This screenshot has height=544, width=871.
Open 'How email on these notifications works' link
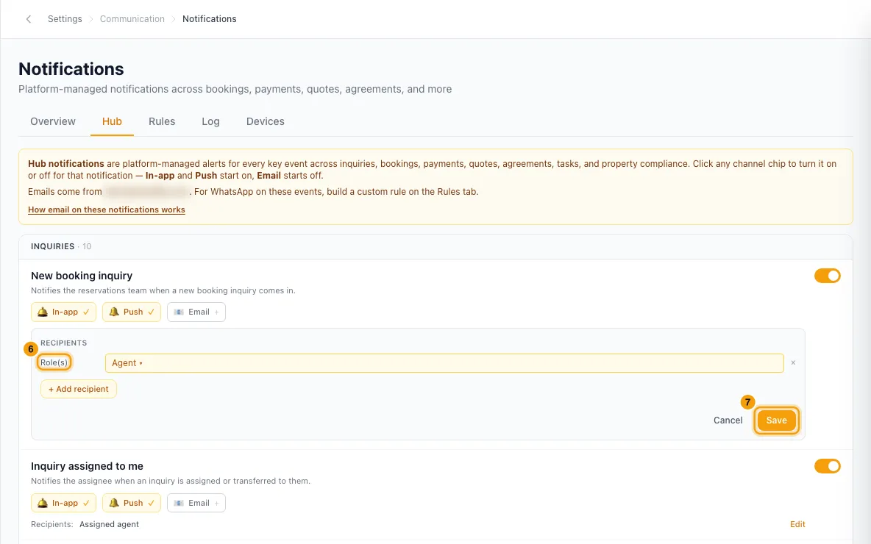pos(107,210)
